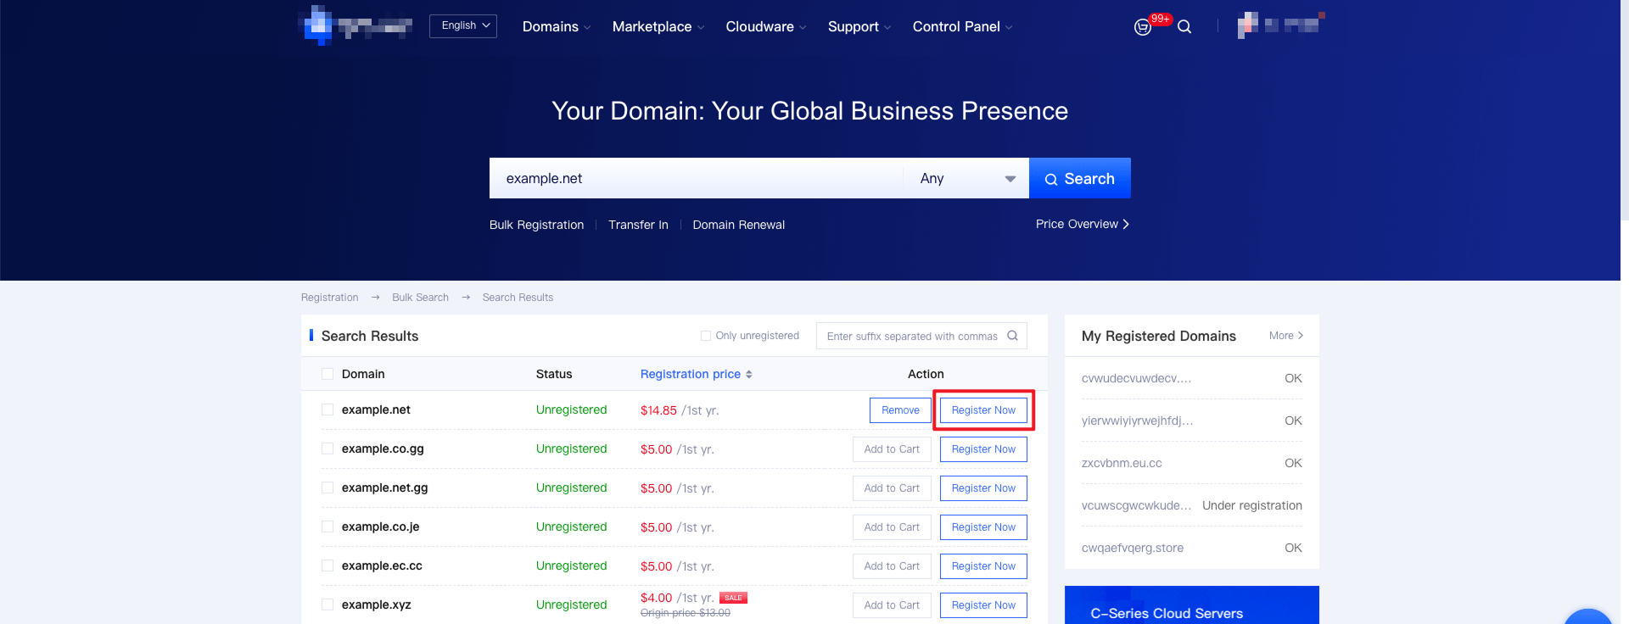Image resolution: width=1629 pixels, height=624 pixels.
Task: Enable the Only unregistered checkbox
Action: click(x=706, y=336)
